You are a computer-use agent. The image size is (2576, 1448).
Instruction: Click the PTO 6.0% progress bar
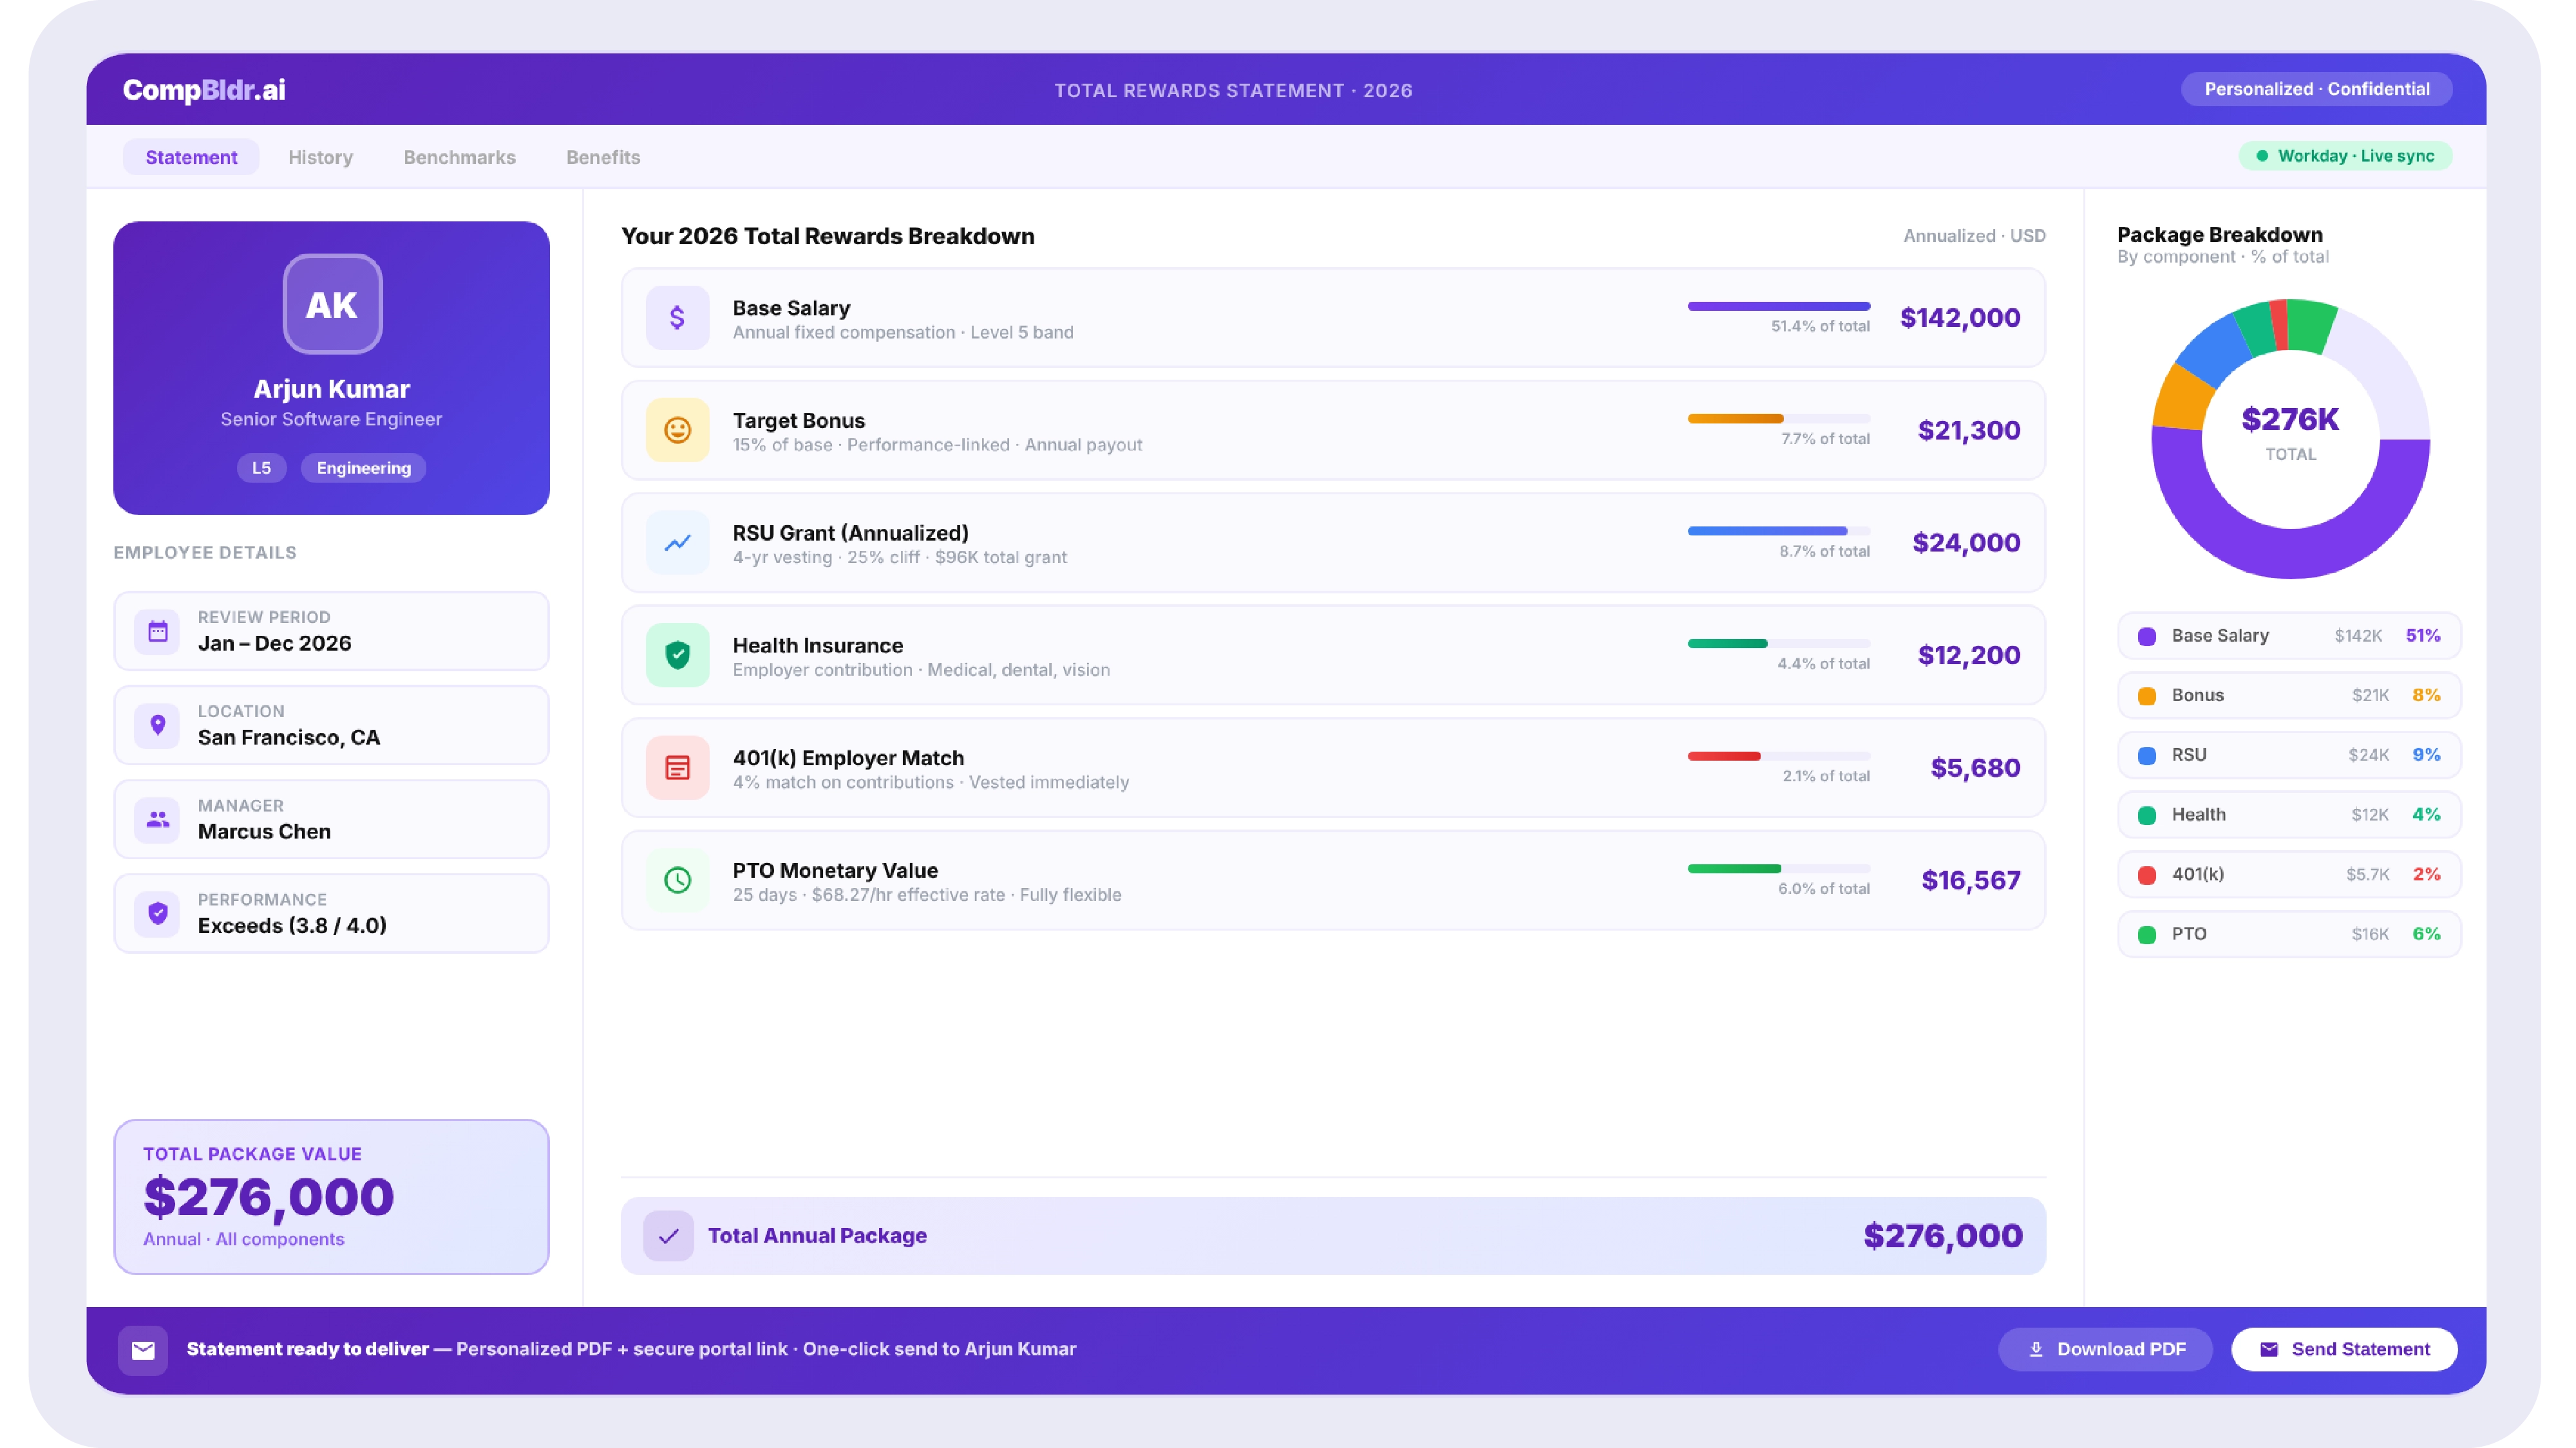tap(1778, 868)
